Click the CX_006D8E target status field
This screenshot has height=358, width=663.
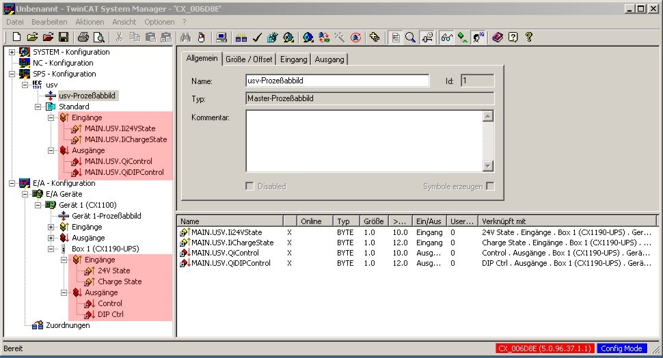[545, 348]
